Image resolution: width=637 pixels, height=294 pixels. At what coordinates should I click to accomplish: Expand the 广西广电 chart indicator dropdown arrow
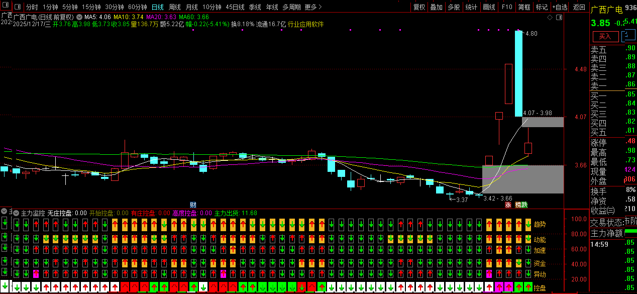click(x=79, y=17)
